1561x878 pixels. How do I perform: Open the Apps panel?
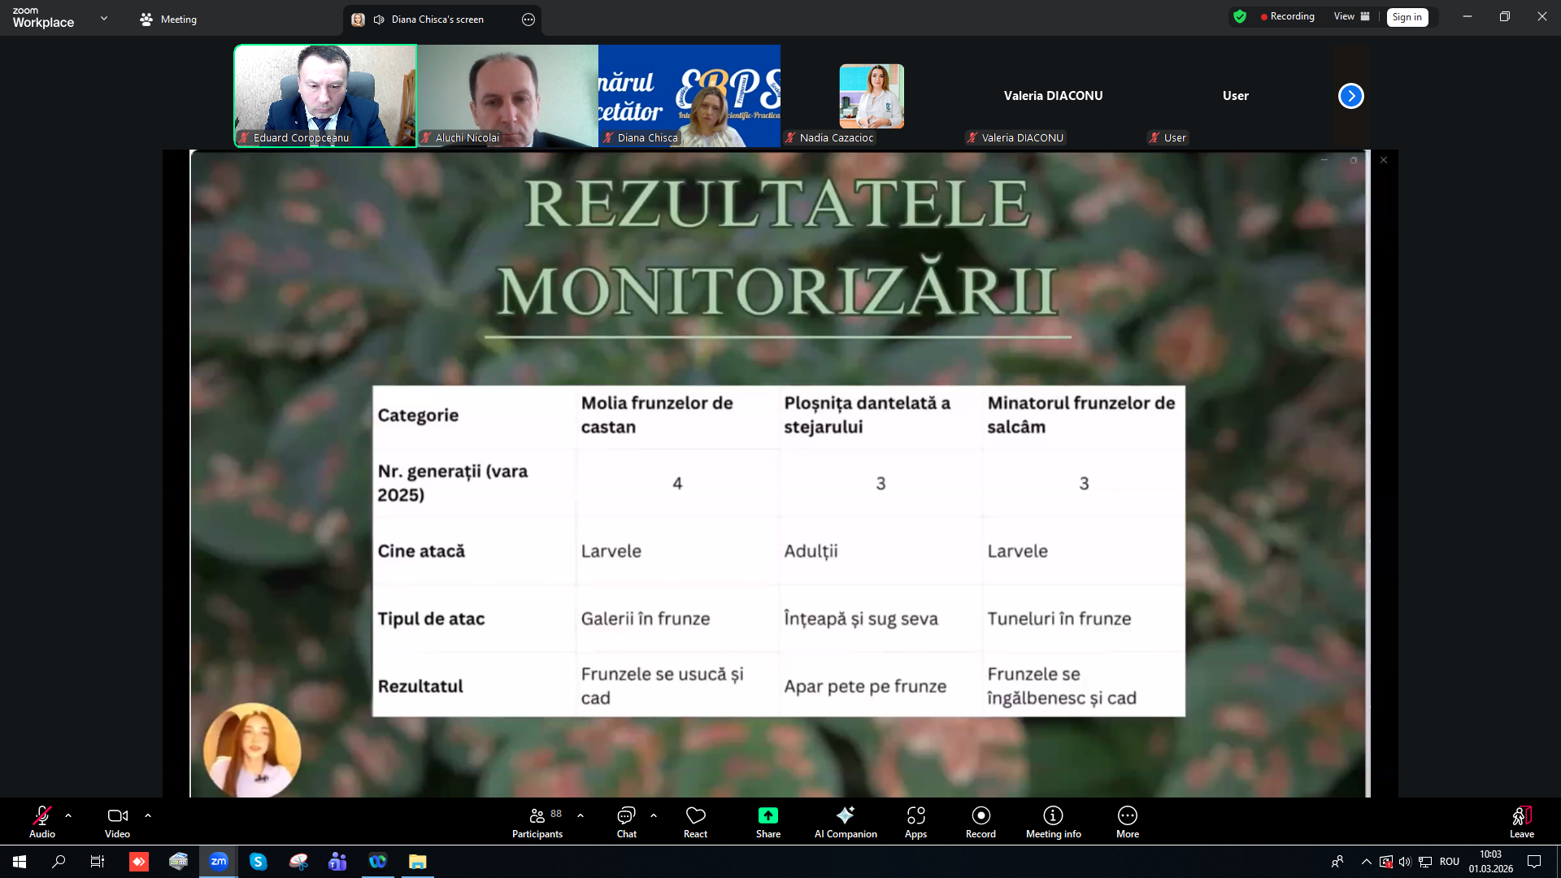[915, 820]
